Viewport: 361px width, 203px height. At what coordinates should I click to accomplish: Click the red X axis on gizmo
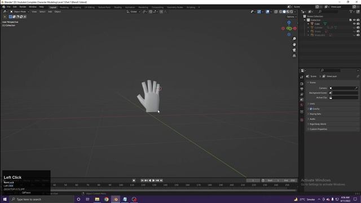(x=295, y=29)
